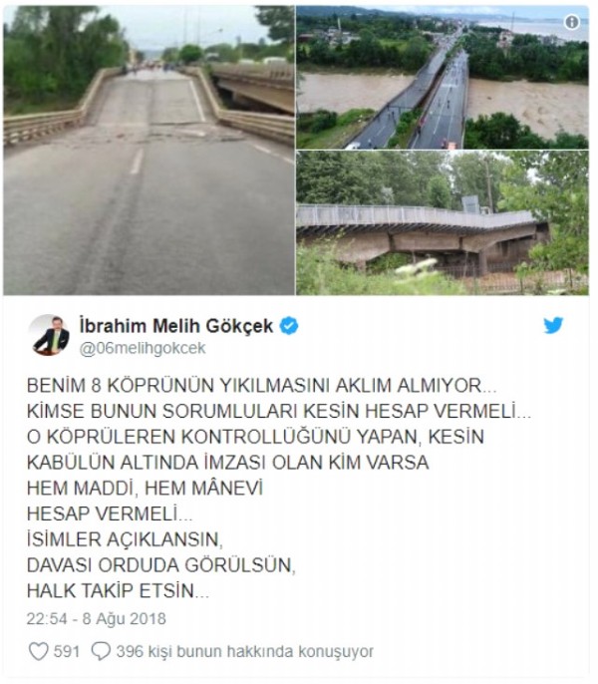Click the info icon on the photo collage

click(x=572, y=21)
